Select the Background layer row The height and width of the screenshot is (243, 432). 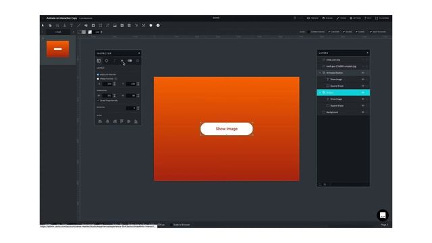[344, 112]
